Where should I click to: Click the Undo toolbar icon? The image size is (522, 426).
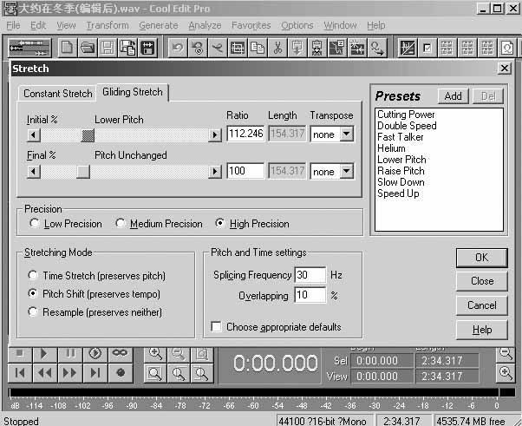click(177, 48)
